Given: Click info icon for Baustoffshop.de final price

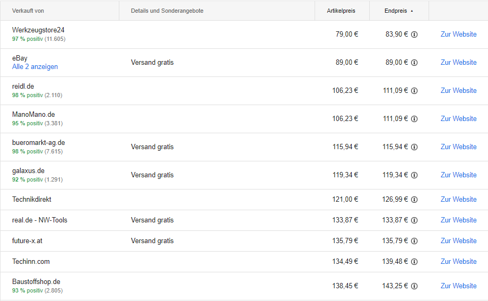Looking at the screenshot, I should coord(414,286).
